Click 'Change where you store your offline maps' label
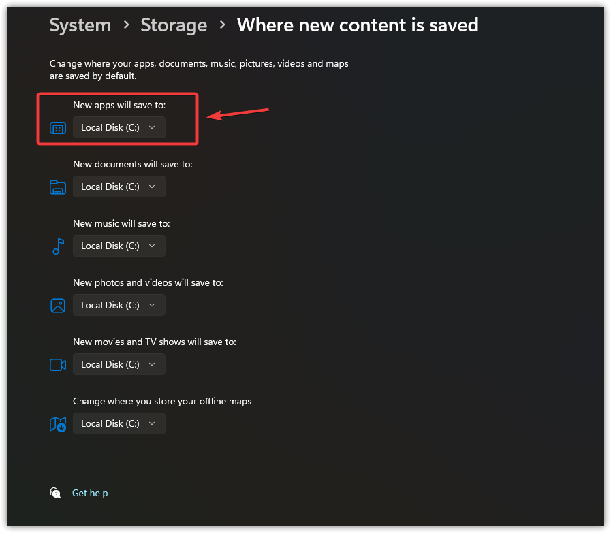Screen dimensions: 611x533 162,401
